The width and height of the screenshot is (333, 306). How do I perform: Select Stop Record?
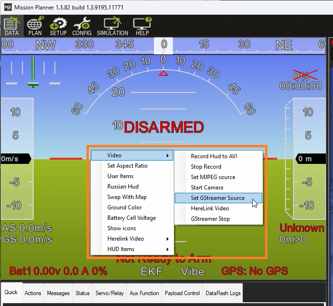219,167
